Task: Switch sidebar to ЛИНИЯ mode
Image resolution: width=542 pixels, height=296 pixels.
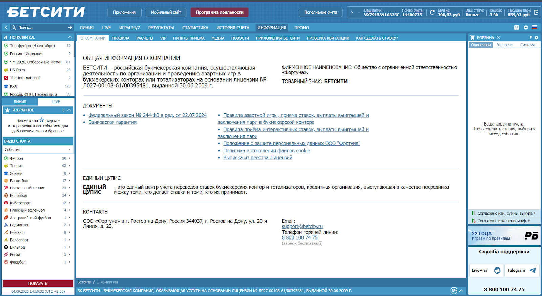Action: pos(20,102)
